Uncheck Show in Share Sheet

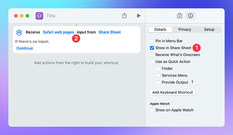click(152, 48)
